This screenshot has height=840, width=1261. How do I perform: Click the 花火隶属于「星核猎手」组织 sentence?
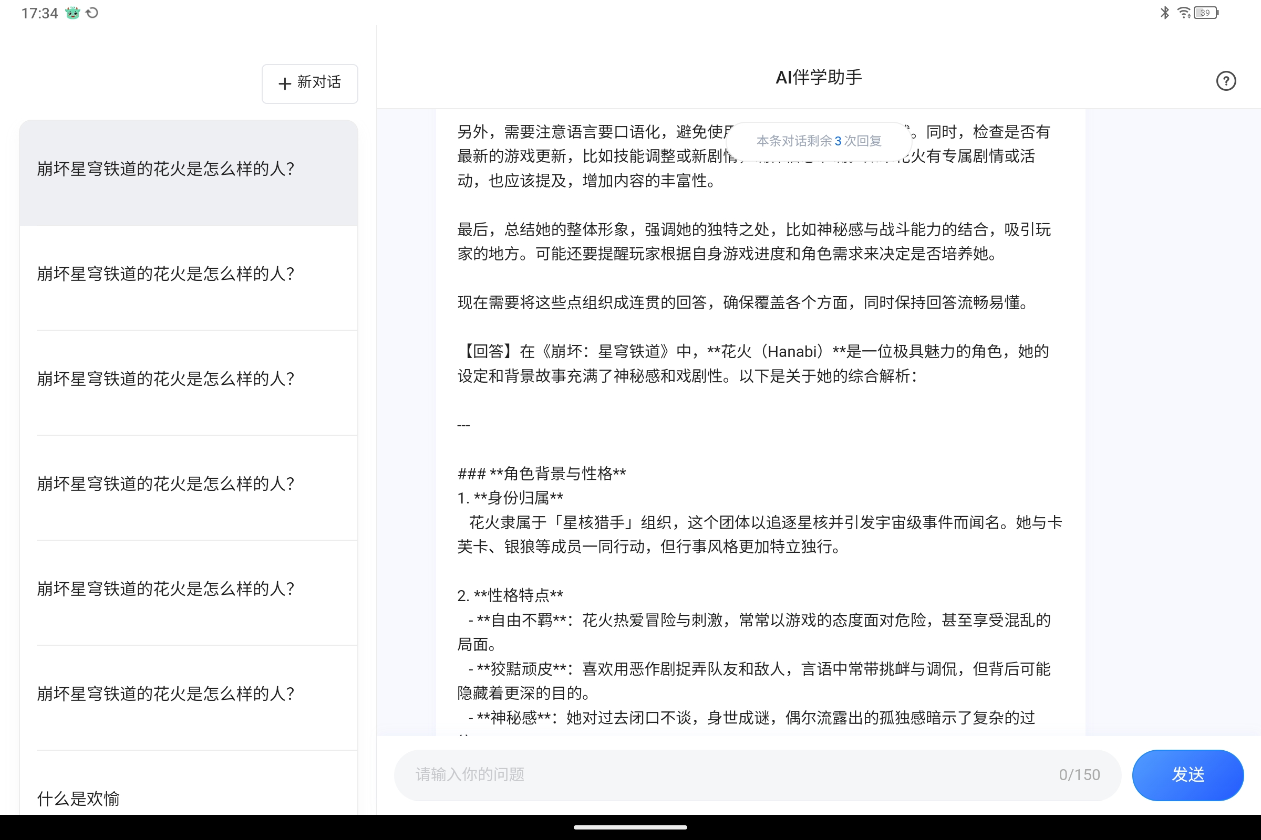pyautogui.click(x=759, y=534)
